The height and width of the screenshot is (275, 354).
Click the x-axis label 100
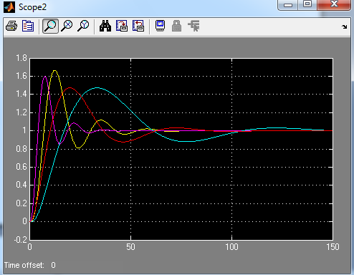(x=231, y=247)
